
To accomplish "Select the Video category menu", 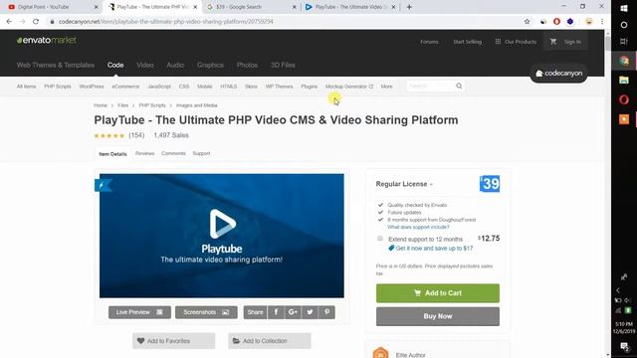I will (145, 65).
